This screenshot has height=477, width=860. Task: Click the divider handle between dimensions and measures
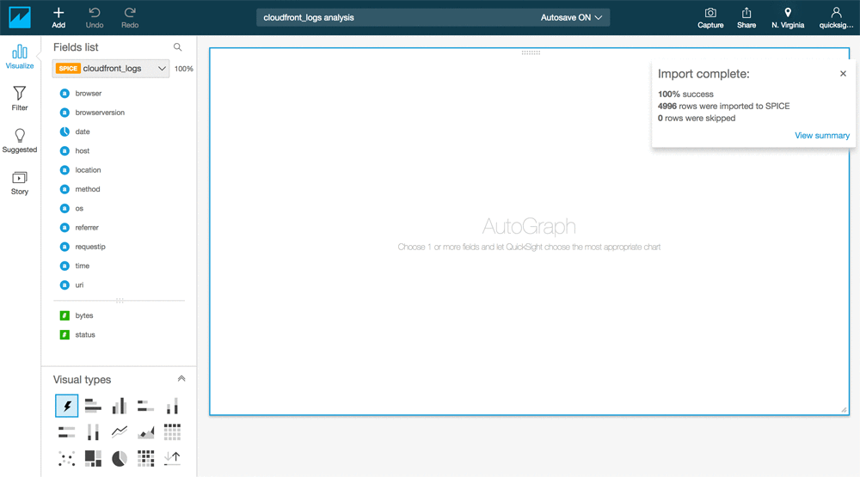click(x=120, y=301)
